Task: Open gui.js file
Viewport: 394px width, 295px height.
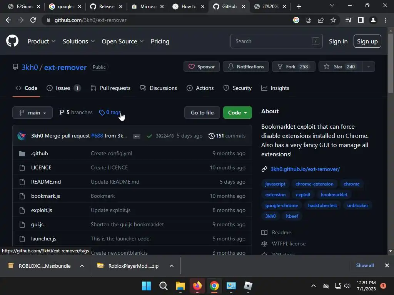Action: coord(37,224)
